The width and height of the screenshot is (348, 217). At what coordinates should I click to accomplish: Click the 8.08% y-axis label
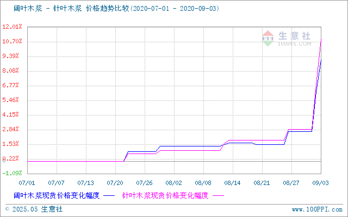click(10, 71)
